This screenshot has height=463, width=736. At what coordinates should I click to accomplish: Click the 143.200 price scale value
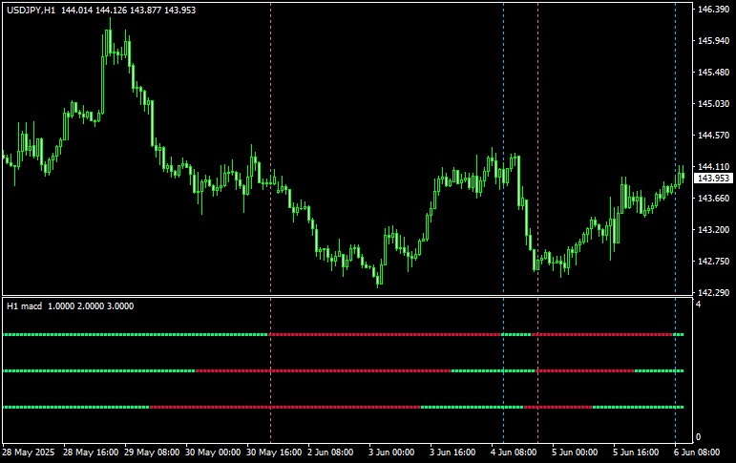(x=713, y=230)
